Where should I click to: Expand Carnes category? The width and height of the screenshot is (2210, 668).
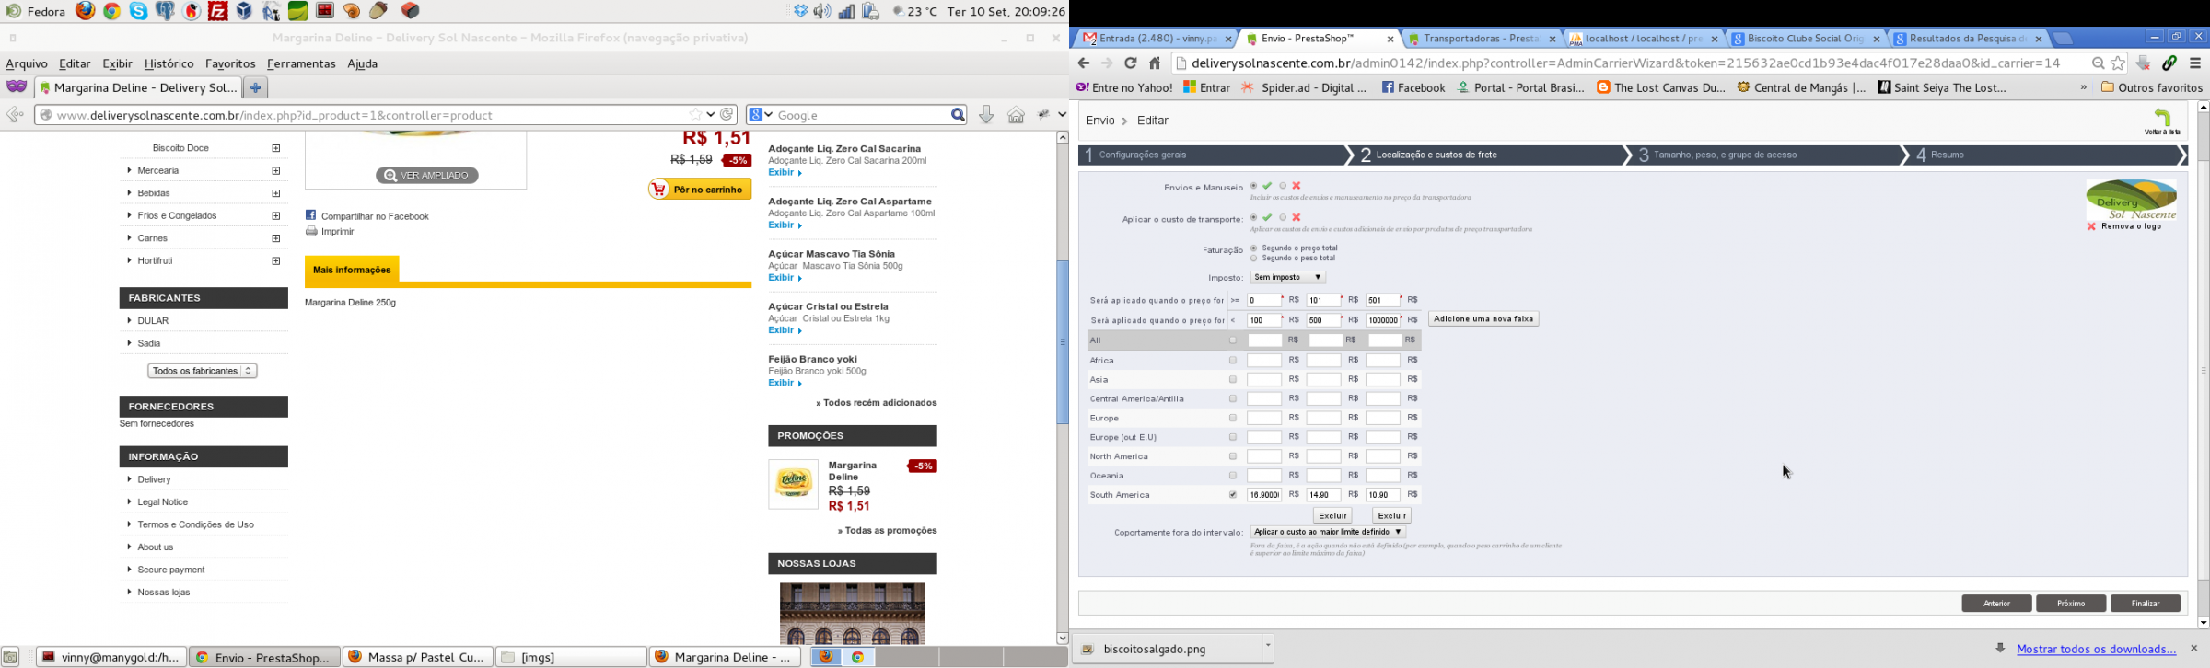(x=276, y=238)
